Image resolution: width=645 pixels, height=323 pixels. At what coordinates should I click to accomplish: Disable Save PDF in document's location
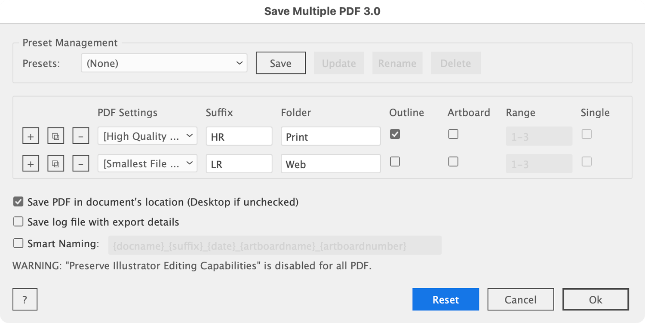[18, 202]
